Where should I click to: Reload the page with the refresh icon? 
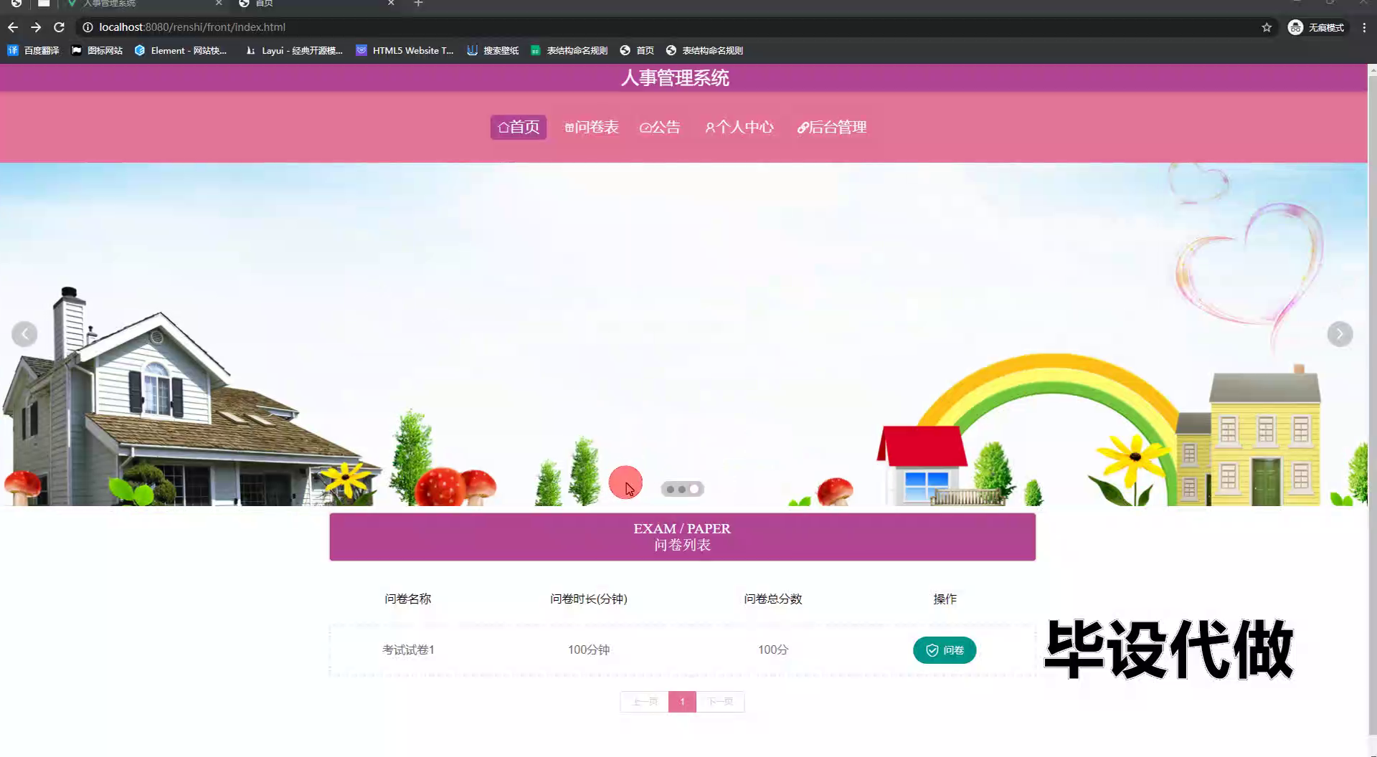point(60,27)
